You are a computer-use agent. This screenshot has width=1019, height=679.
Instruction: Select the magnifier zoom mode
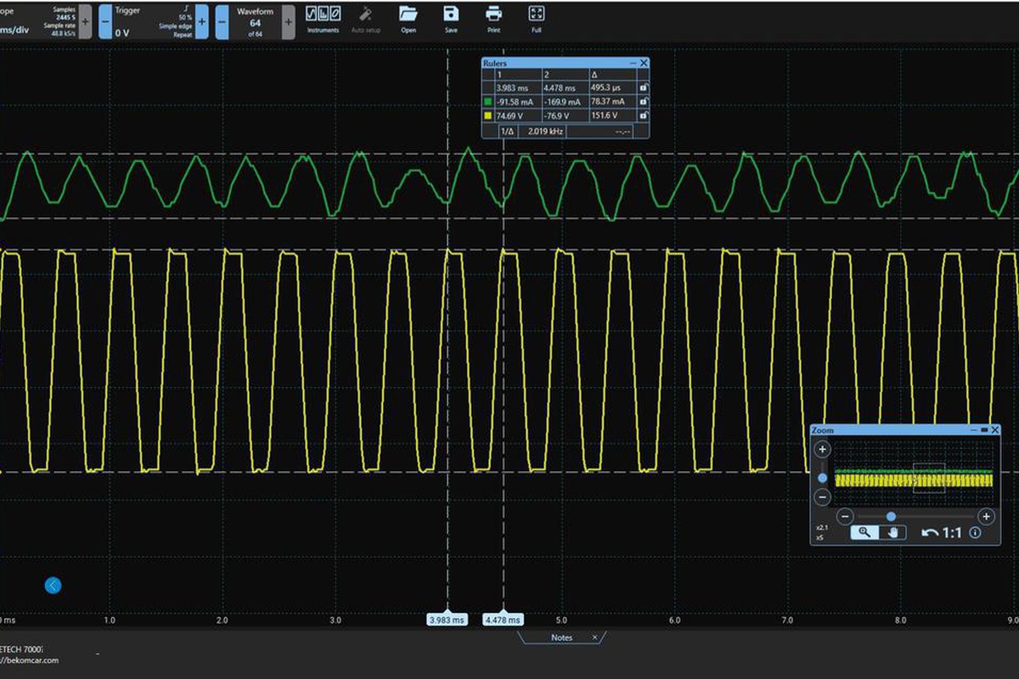click(x=864, y=533)
